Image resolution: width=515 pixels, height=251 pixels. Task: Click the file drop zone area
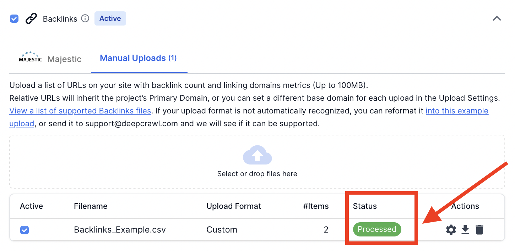click(x=257, y=162)
